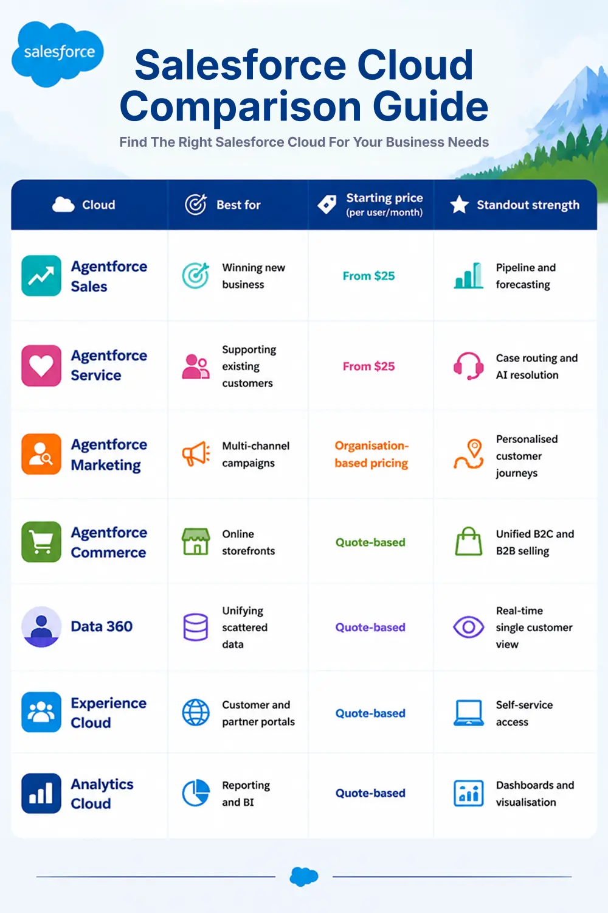Click the 'Multi-channel campaigns' text

coord(256,454)
